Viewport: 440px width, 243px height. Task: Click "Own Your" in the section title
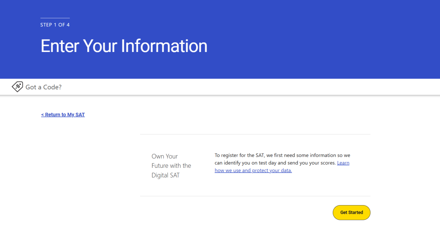pyautogui.click(x=165, y=156)
